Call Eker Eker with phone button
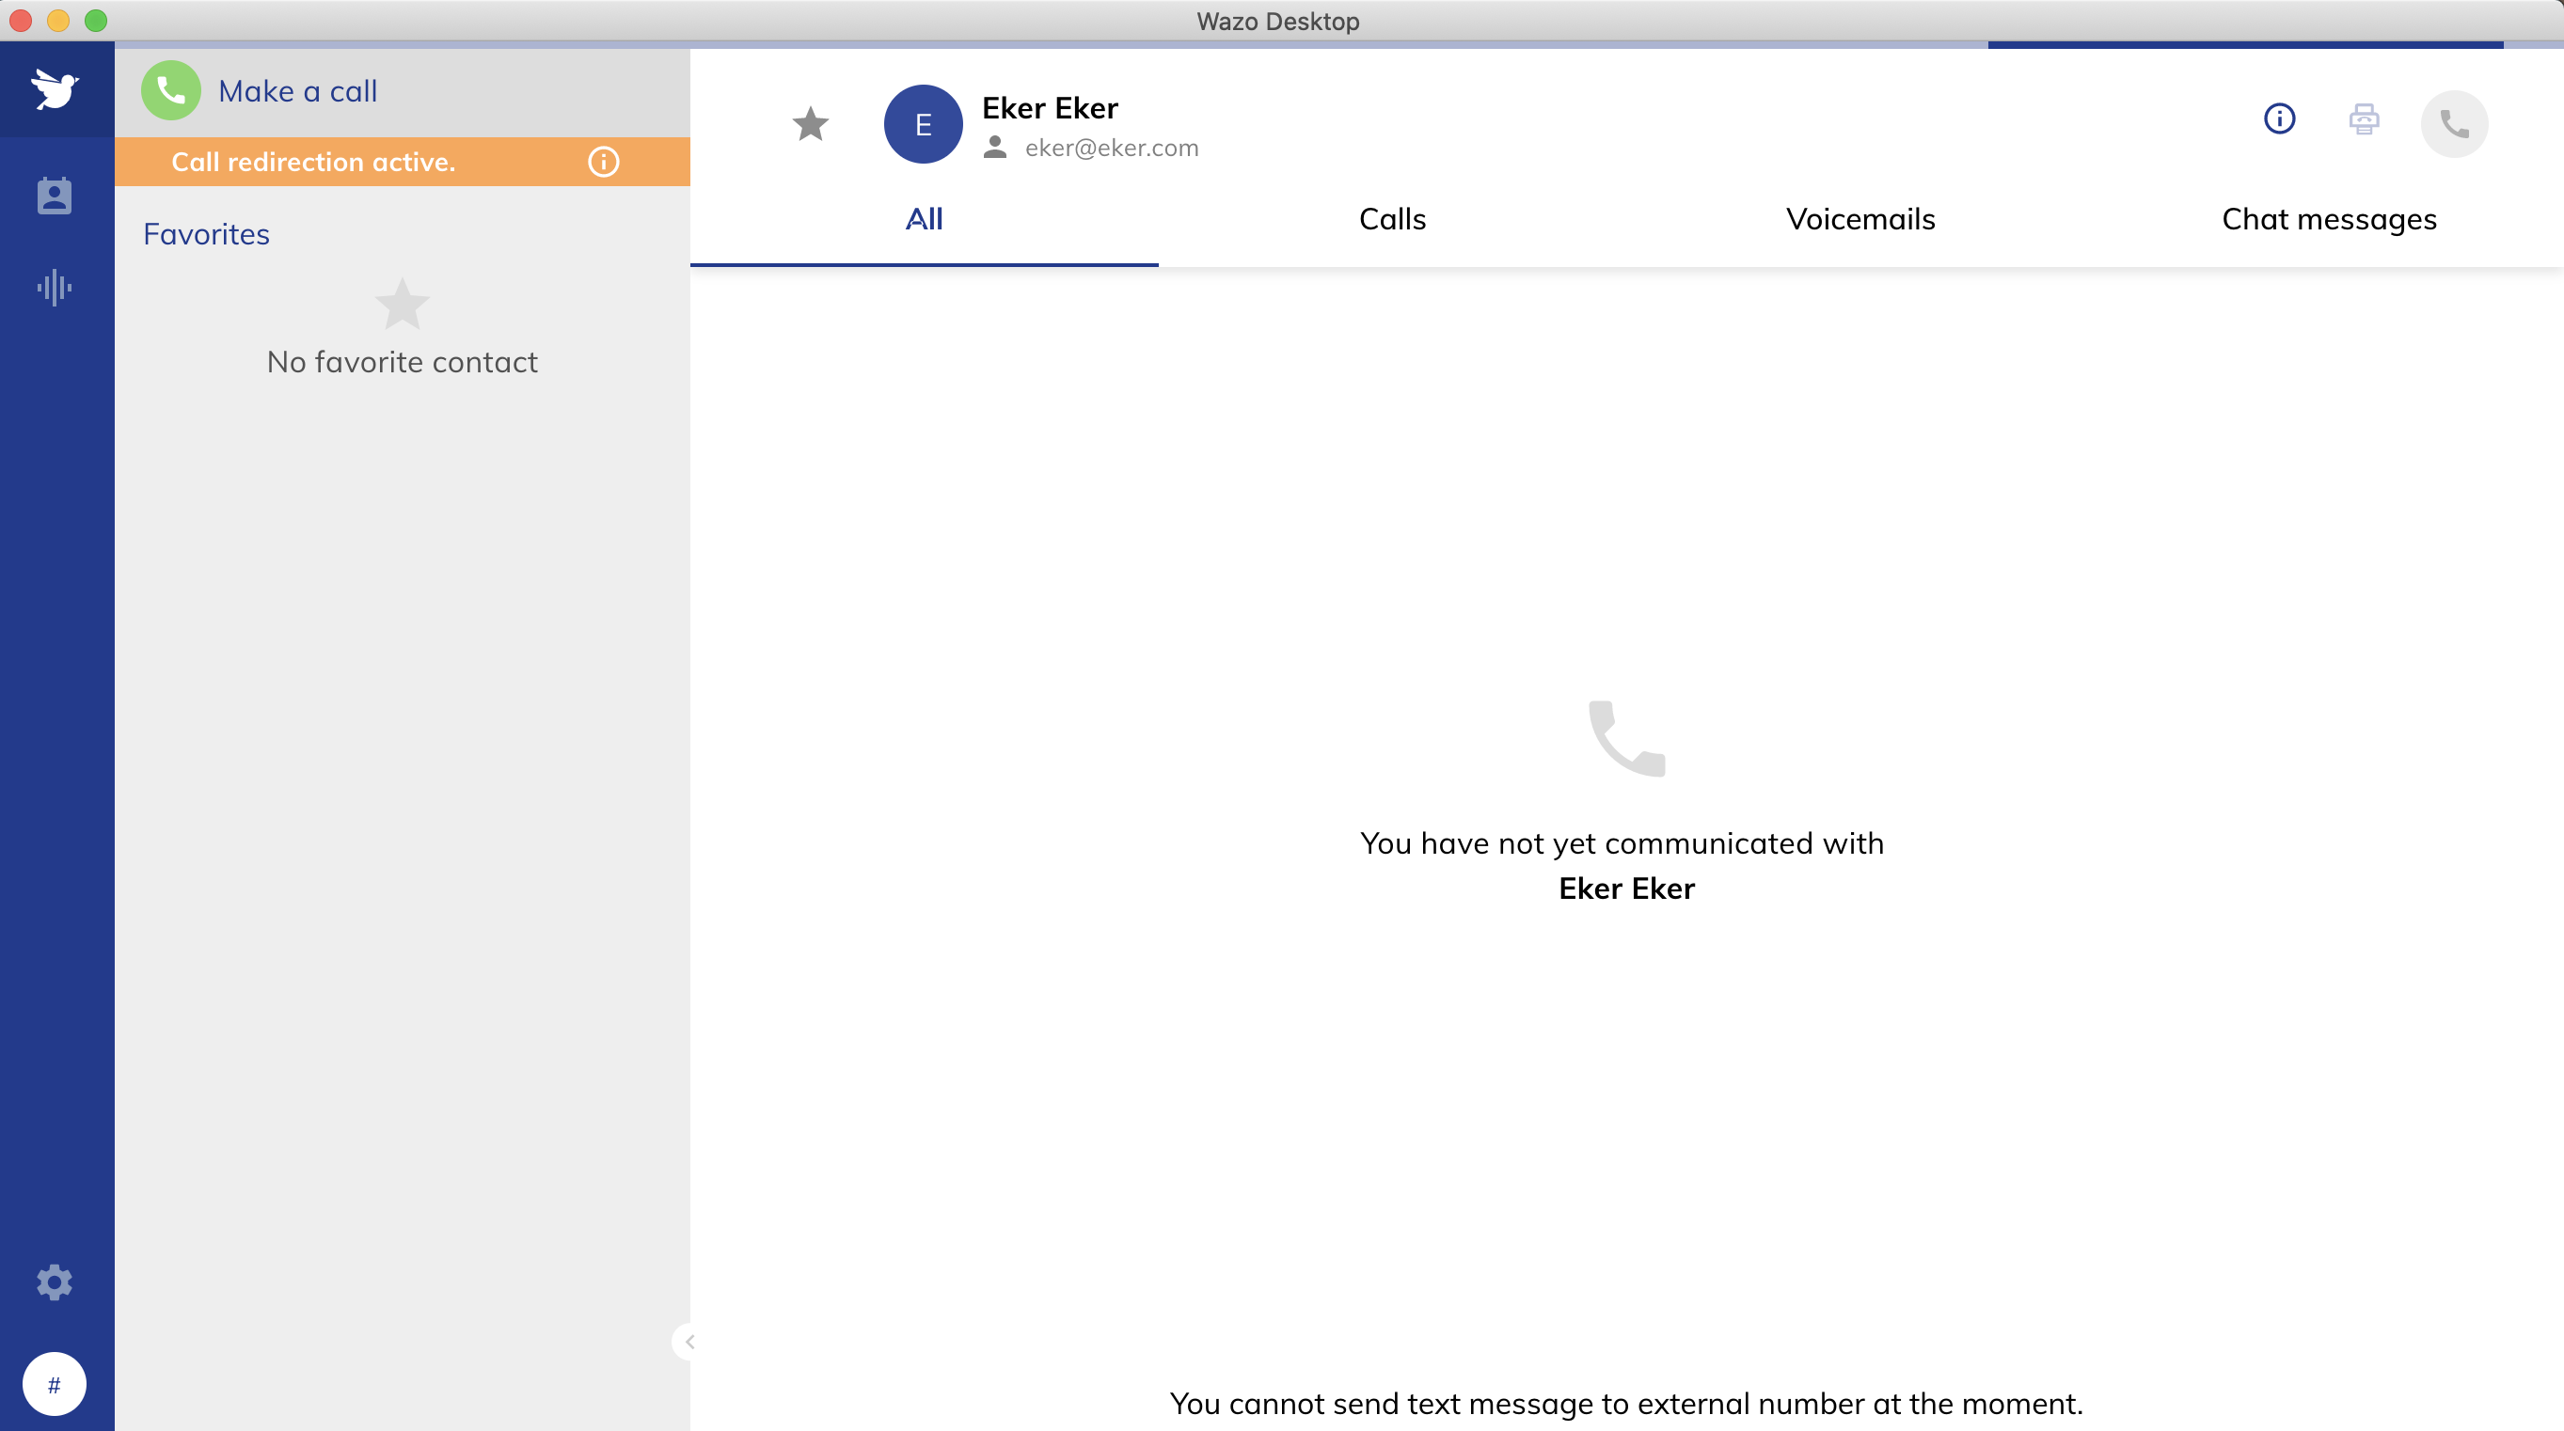Viewport: 2564px width, 1431px height. (2454, 124)
